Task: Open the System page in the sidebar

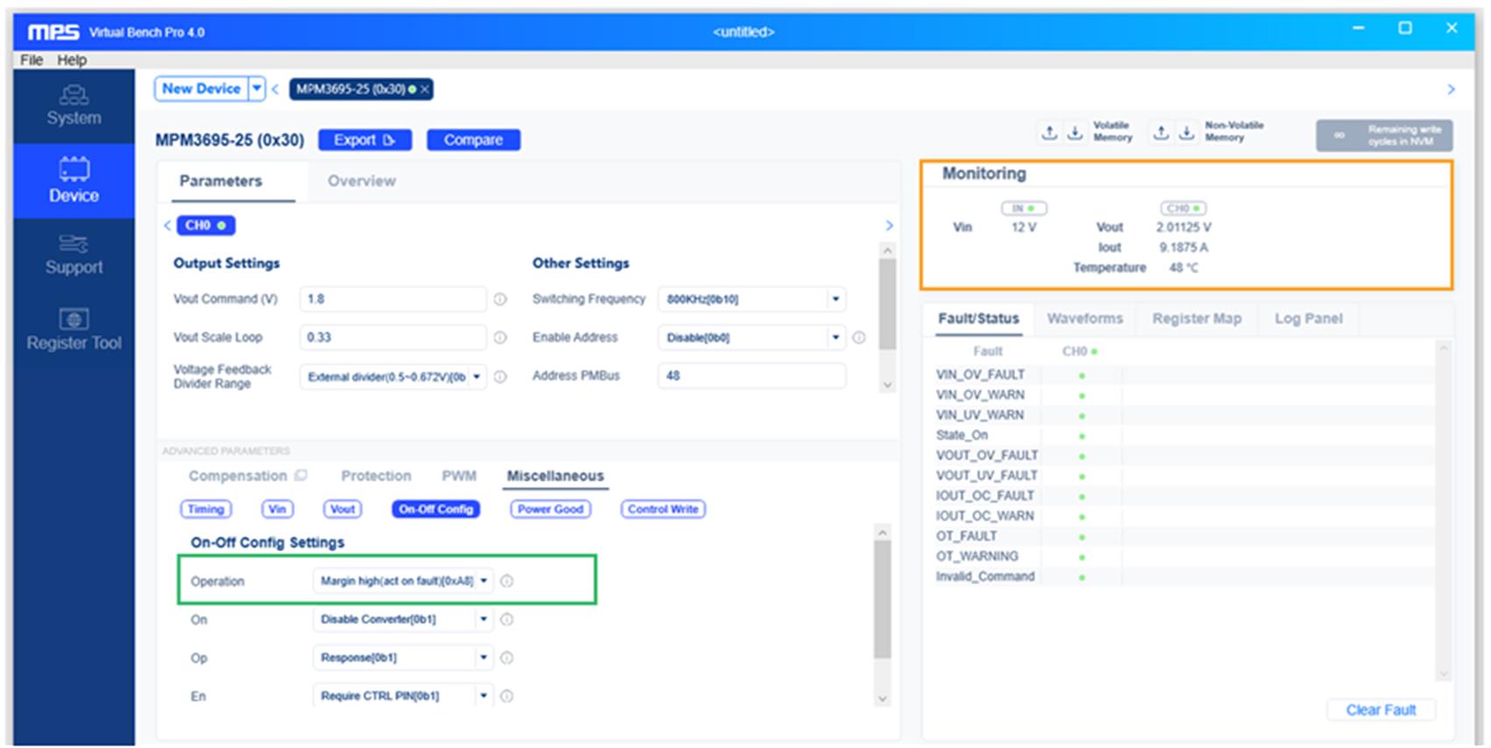Action: 74,105
